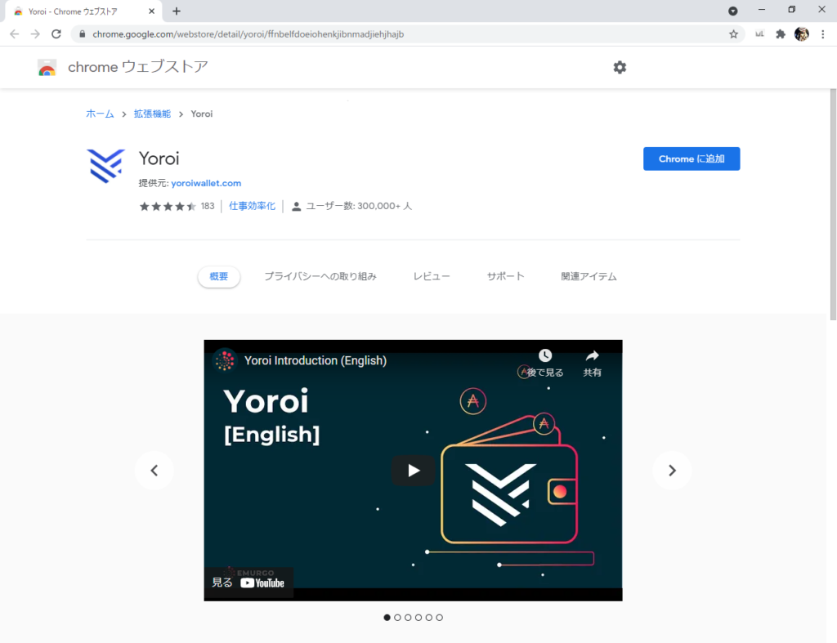Screen dimensions: 837x643
Task: Click the video's Watch Later clock icon
Action: (545, 355)
